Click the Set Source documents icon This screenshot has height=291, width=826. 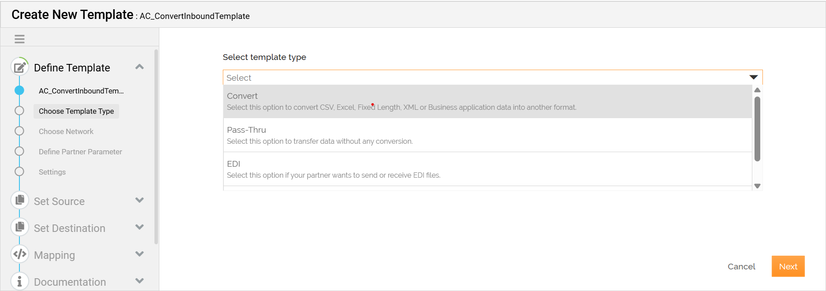click(x=19, y=201)
